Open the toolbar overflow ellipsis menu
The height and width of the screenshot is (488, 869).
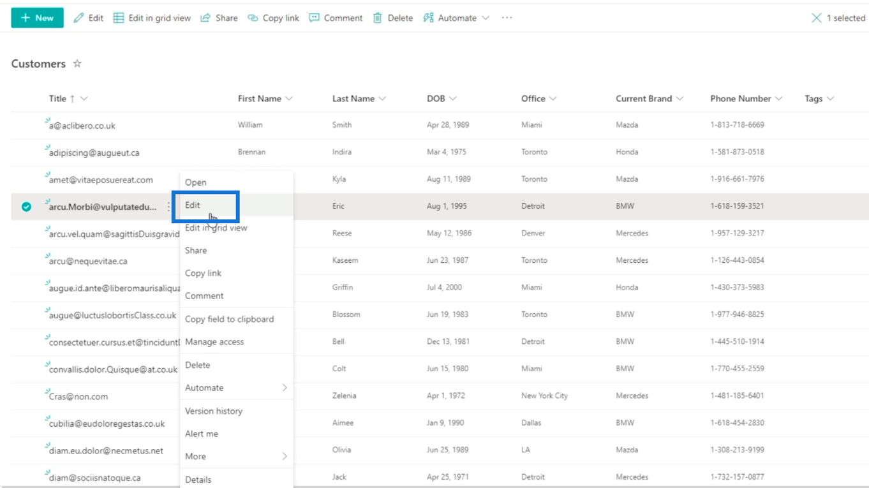click(507, 18)
